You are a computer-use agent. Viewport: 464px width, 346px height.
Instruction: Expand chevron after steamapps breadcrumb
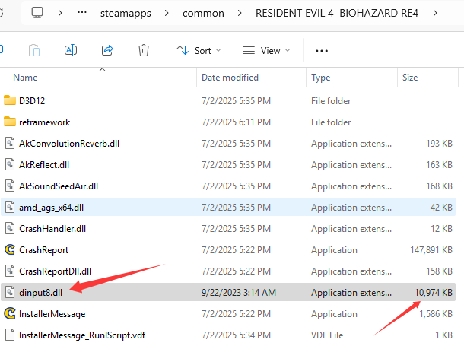pyautogui.click(x=167, y=13)
